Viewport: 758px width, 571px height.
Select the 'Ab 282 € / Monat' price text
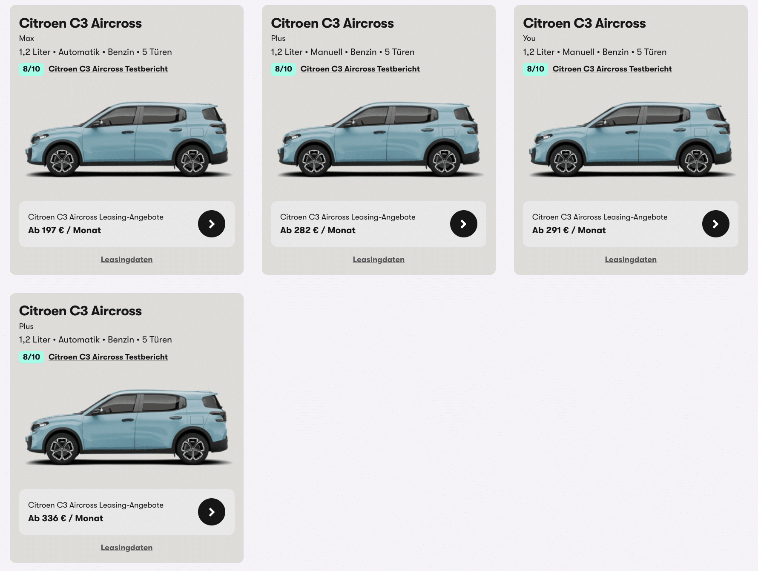(318, 230)
